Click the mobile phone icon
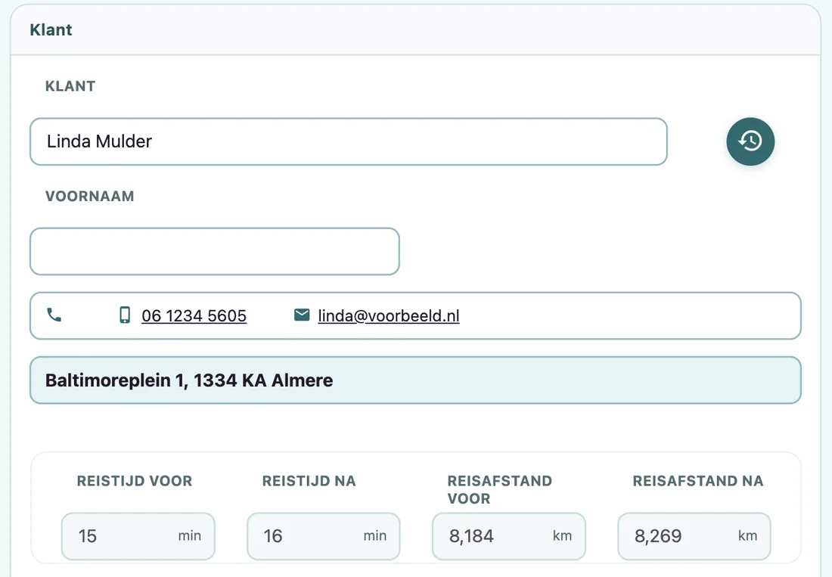The width and height of the screenshot is (832, 577). [x=125, y=315]
